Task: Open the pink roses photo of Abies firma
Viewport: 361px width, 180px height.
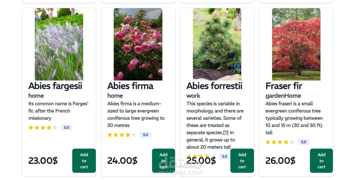Action: coord(138,44)
